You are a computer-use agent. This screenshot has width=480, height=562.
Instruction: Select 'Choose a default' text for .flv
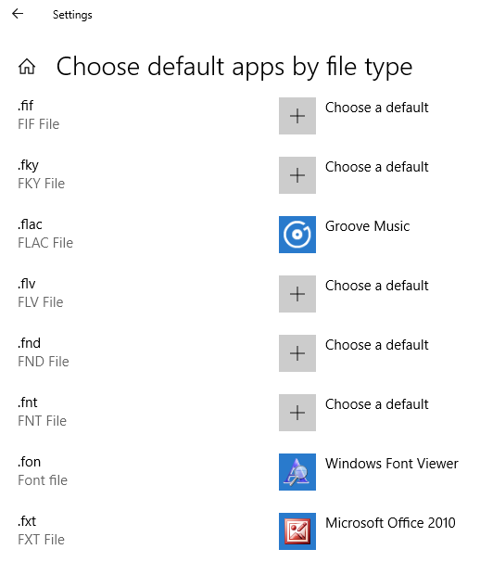tap(376, 286)
